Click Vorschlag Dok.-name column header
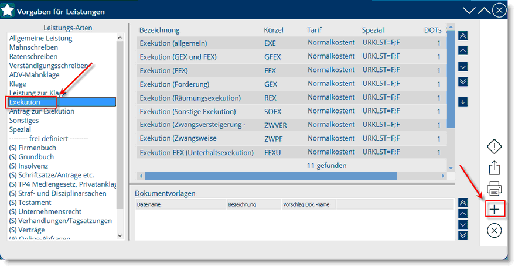Viewport: 515px width, 267px height. (x=309, y=204)
